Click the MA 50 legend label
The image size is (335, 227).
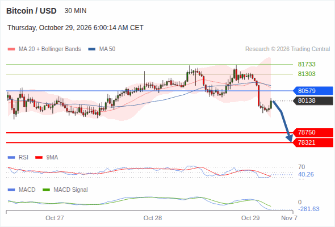tap(107, 49)
